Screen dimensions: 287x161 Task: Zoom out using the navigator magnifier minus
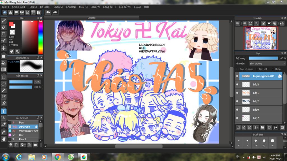(256, 24)
